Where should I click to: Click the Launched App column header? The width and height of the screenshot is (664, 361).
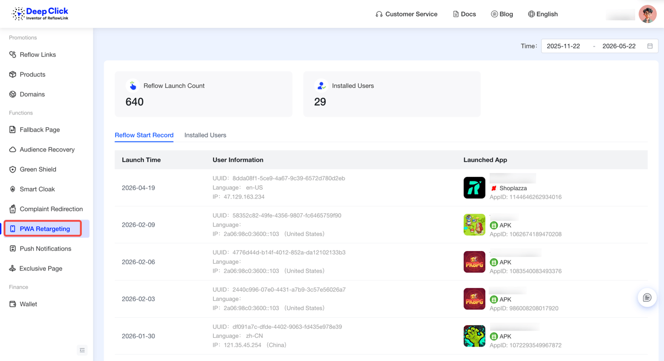(485, 160)
